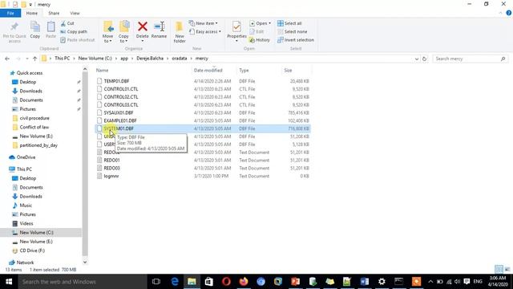Click Select all in the ribbon
The image size is (513, 289).
click(x=289, y=23)
